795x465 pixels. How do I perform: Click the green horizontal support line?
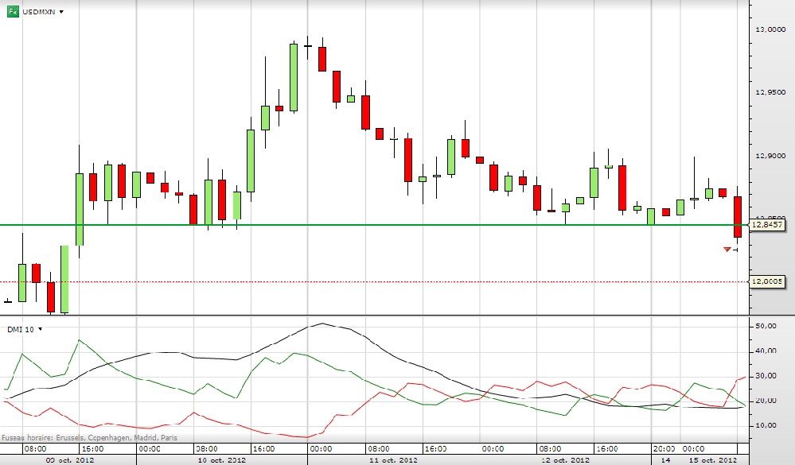click(x=398, y=225)
